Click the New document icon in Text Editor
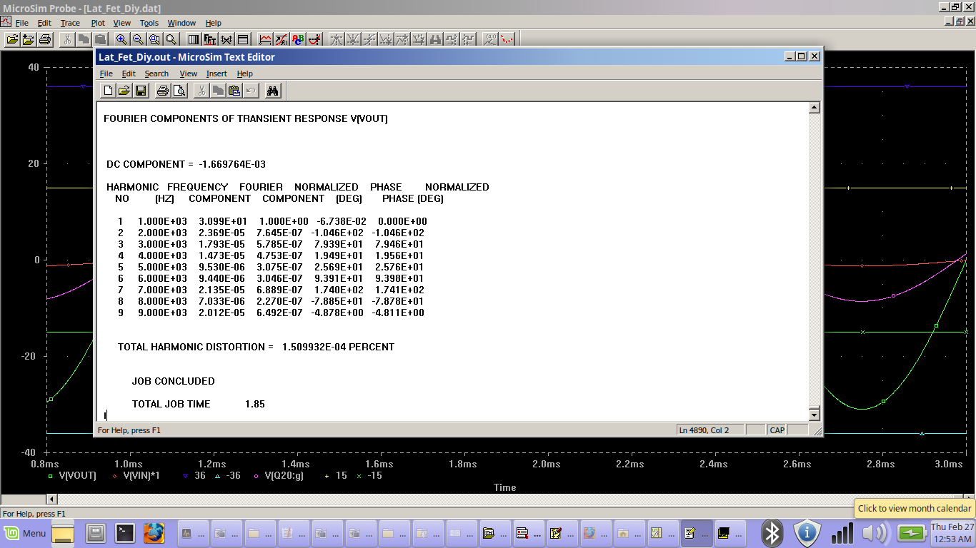Screen dimensions: 976x548 click(x=108, y=91)
